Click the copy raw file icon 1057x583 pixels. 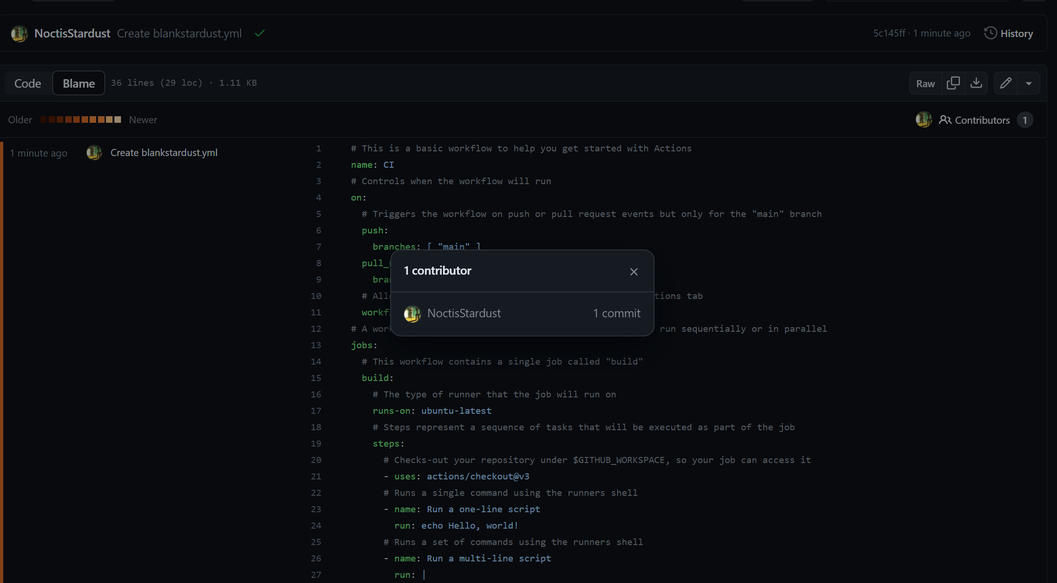(953, 83)
